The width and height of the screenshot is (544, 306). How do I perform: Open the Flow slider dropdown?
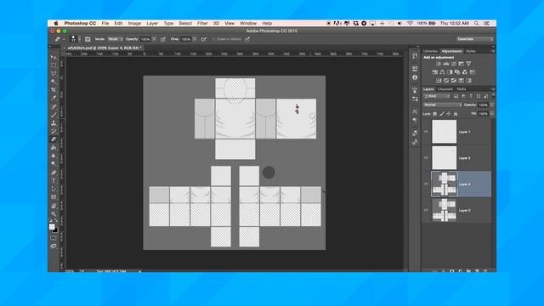click(x=195, y=39)
